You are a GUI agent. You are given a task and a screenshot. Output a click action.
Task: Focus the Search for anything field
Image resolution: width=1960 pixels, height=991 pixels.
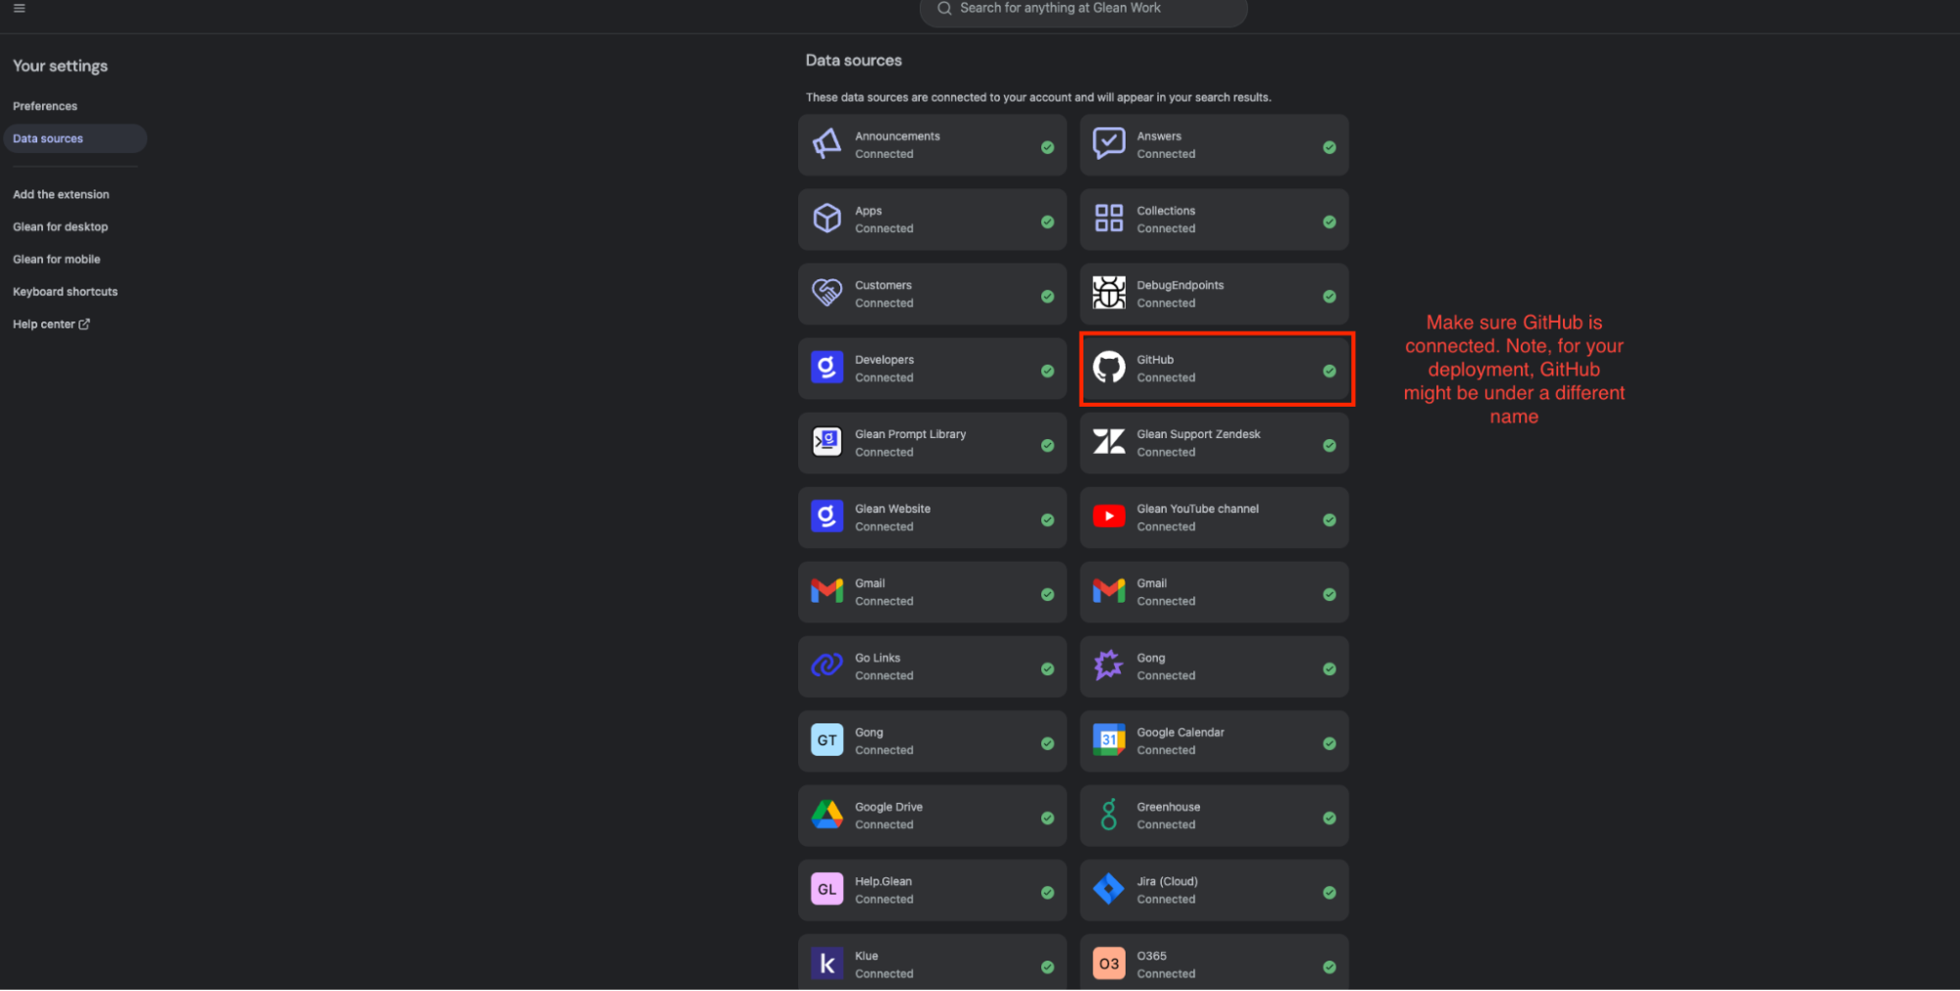tap(1083, 9)
